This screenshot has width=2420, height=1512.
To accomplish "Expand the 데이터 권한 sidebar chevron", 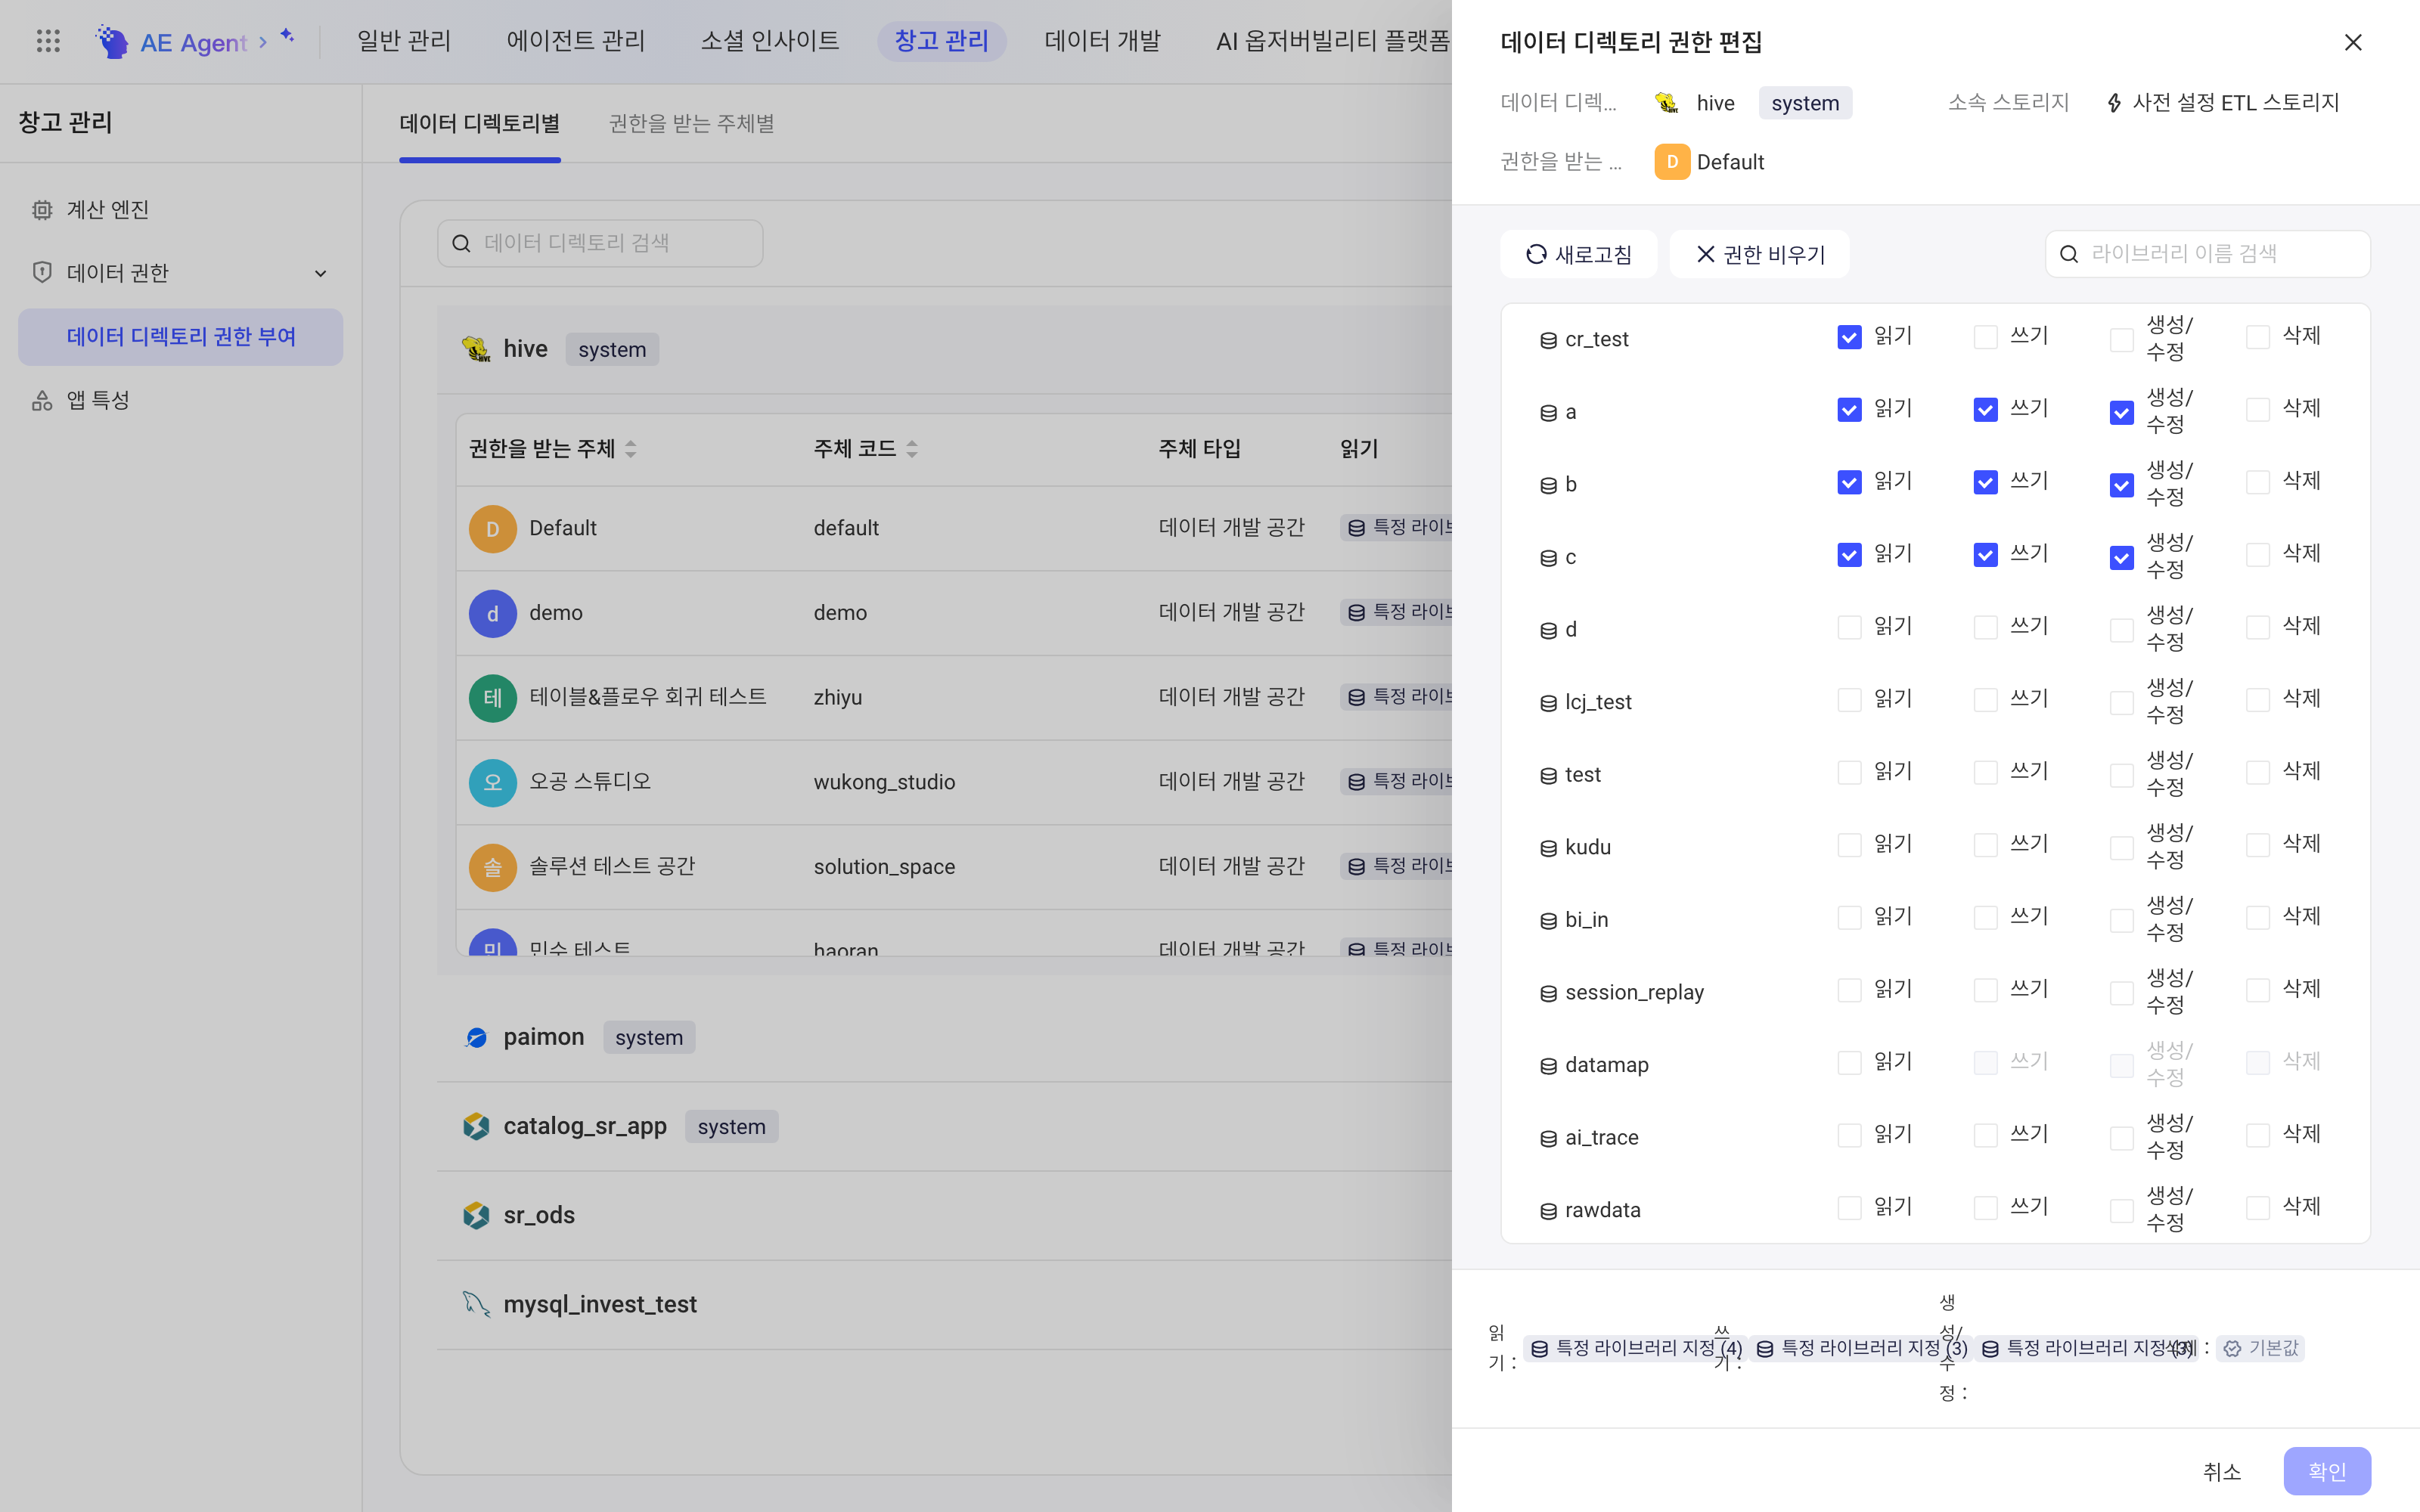I will [x=320, y=273].
